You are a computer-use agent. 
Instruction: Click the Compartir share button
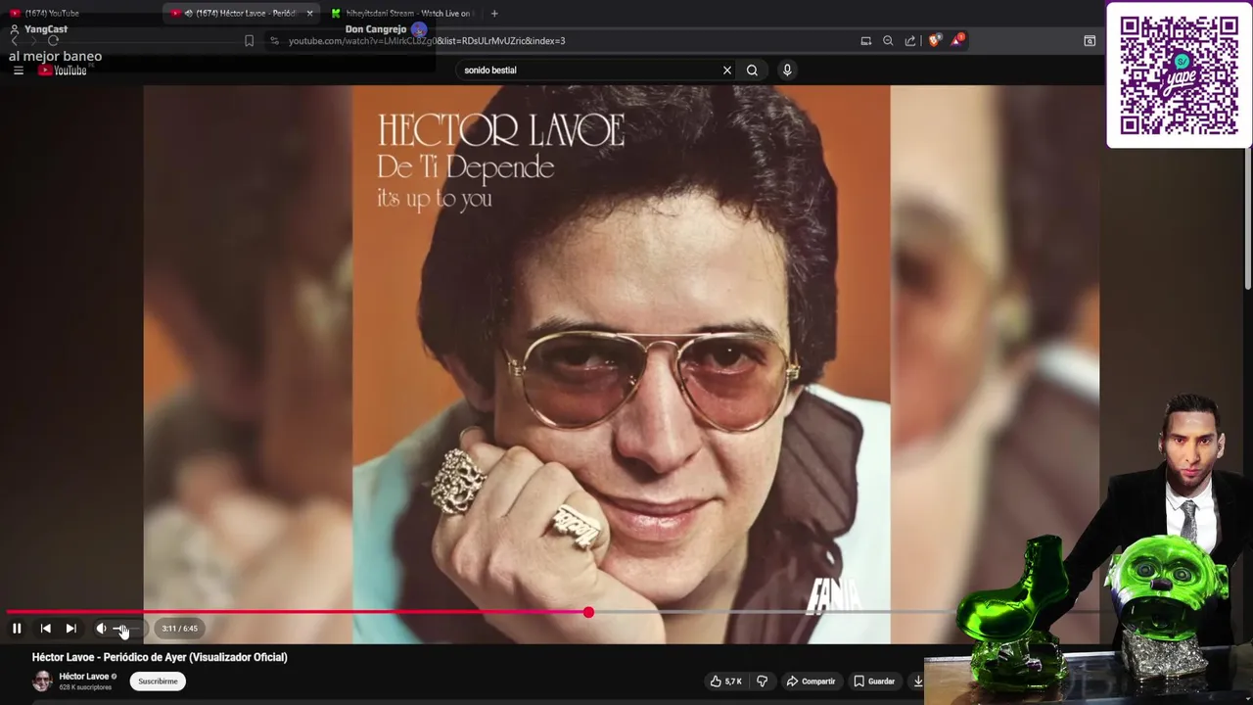click(811, 681)
